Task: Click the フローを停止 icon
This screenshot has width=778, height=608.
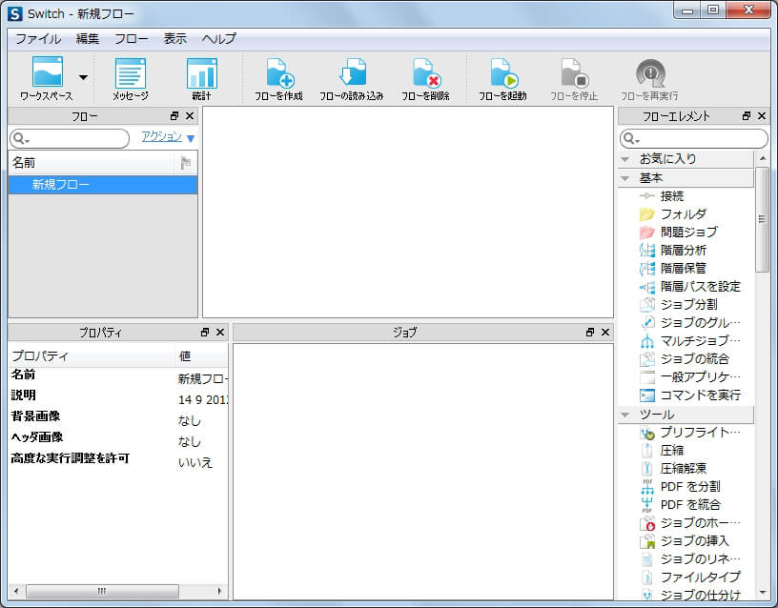Action: pos(574,79)
